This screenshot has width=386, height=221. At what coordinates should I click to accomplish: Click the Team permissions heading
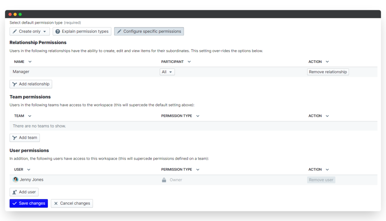(x=30, y=97)
